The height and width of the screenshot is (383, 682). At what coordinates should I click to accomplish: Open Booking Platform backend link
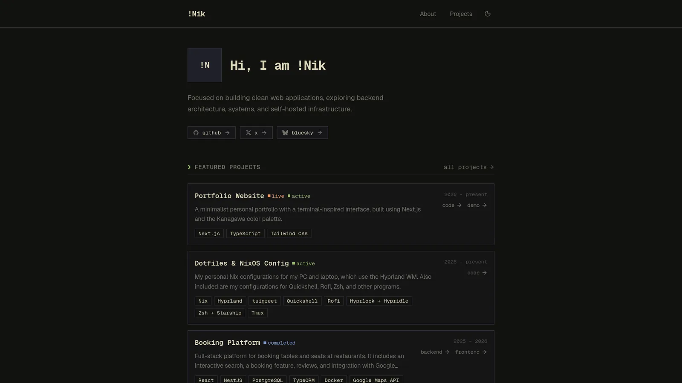click(435, 352)
